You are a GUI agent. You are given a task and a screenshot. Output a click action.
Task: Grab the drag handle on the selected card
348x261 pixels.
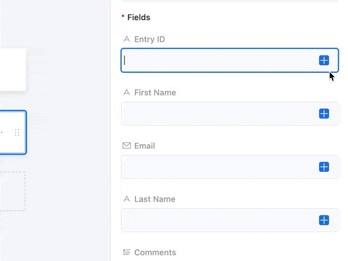point(17,132)
